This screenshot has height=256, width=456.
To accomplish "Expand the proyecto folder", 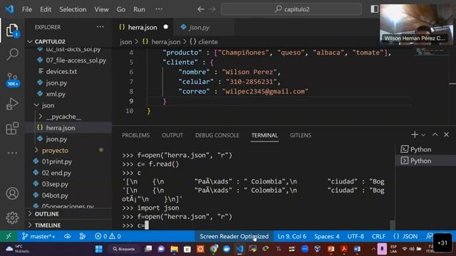I will click(56, 150).
